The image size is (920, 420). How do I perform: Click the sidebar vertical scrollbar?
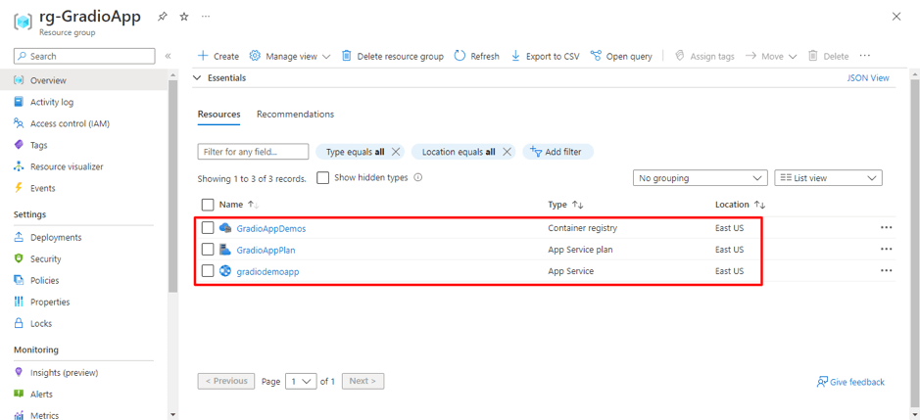point(173,186)
